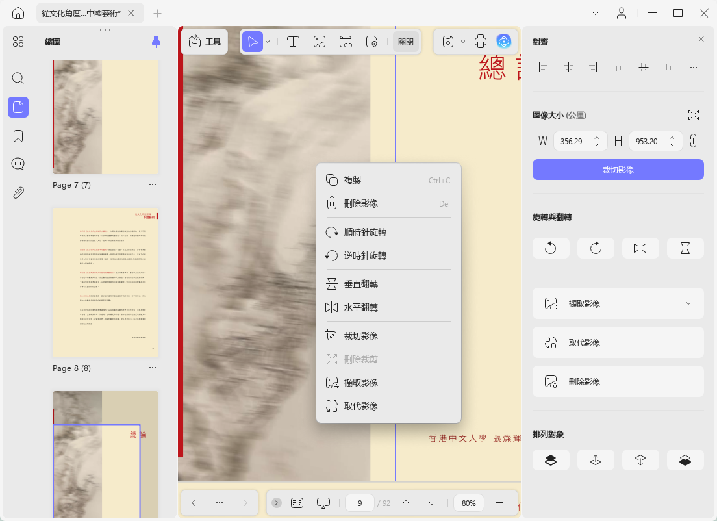Open the attachments paperclip icon
The height and width of the screenshot is (521, 717).
[18, 192]
